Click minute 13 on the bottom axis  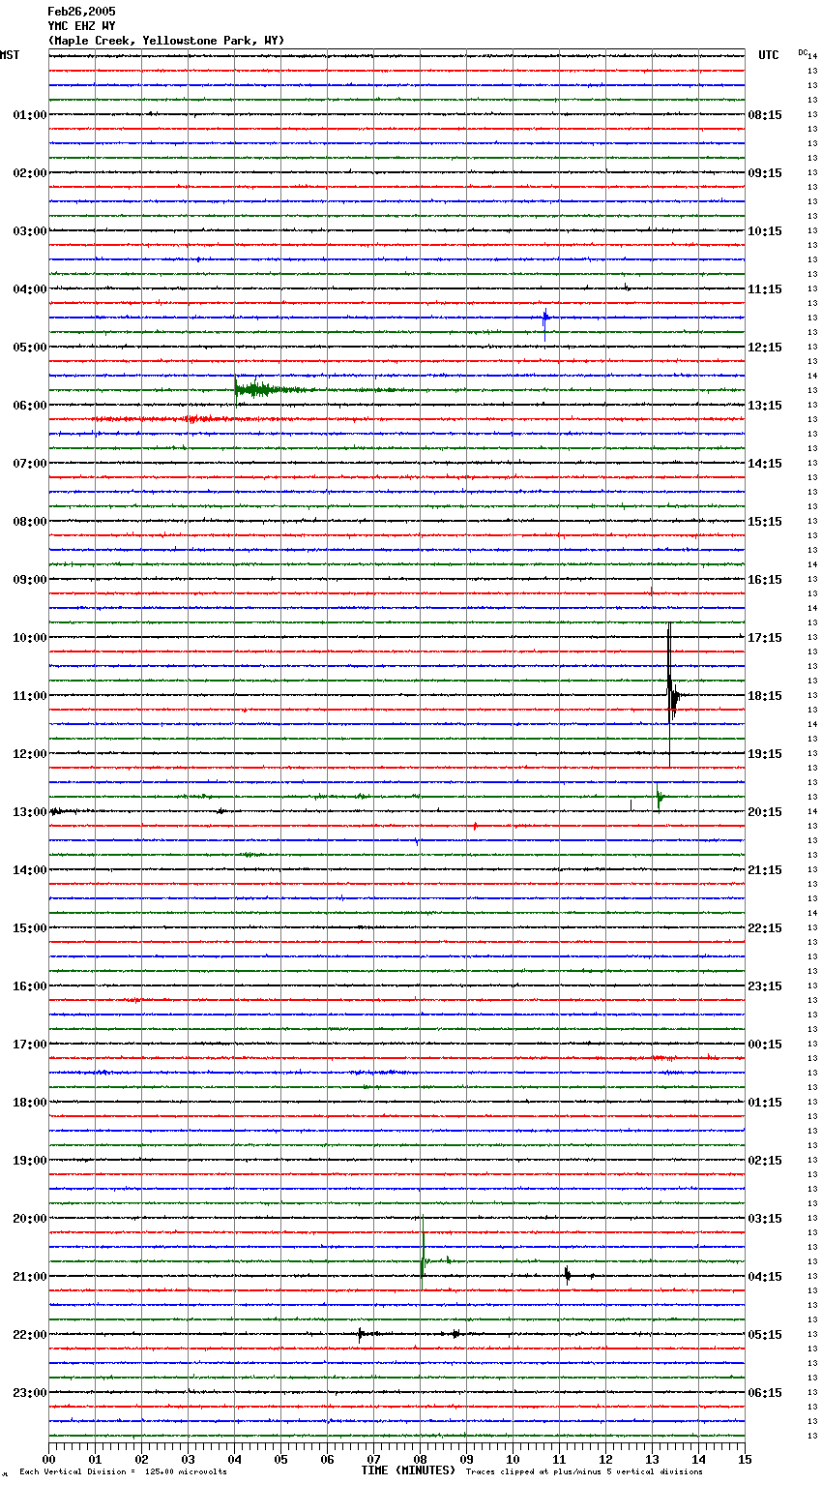point(652,1459)
